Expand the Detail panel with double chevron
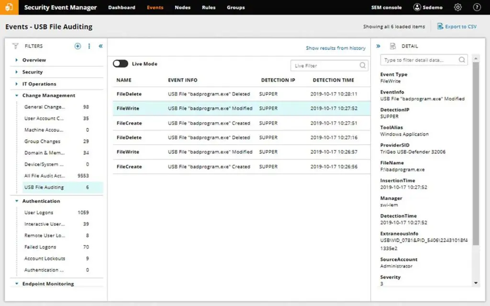The height and width of the screenshot is (306, 490). tap(378, 46)
